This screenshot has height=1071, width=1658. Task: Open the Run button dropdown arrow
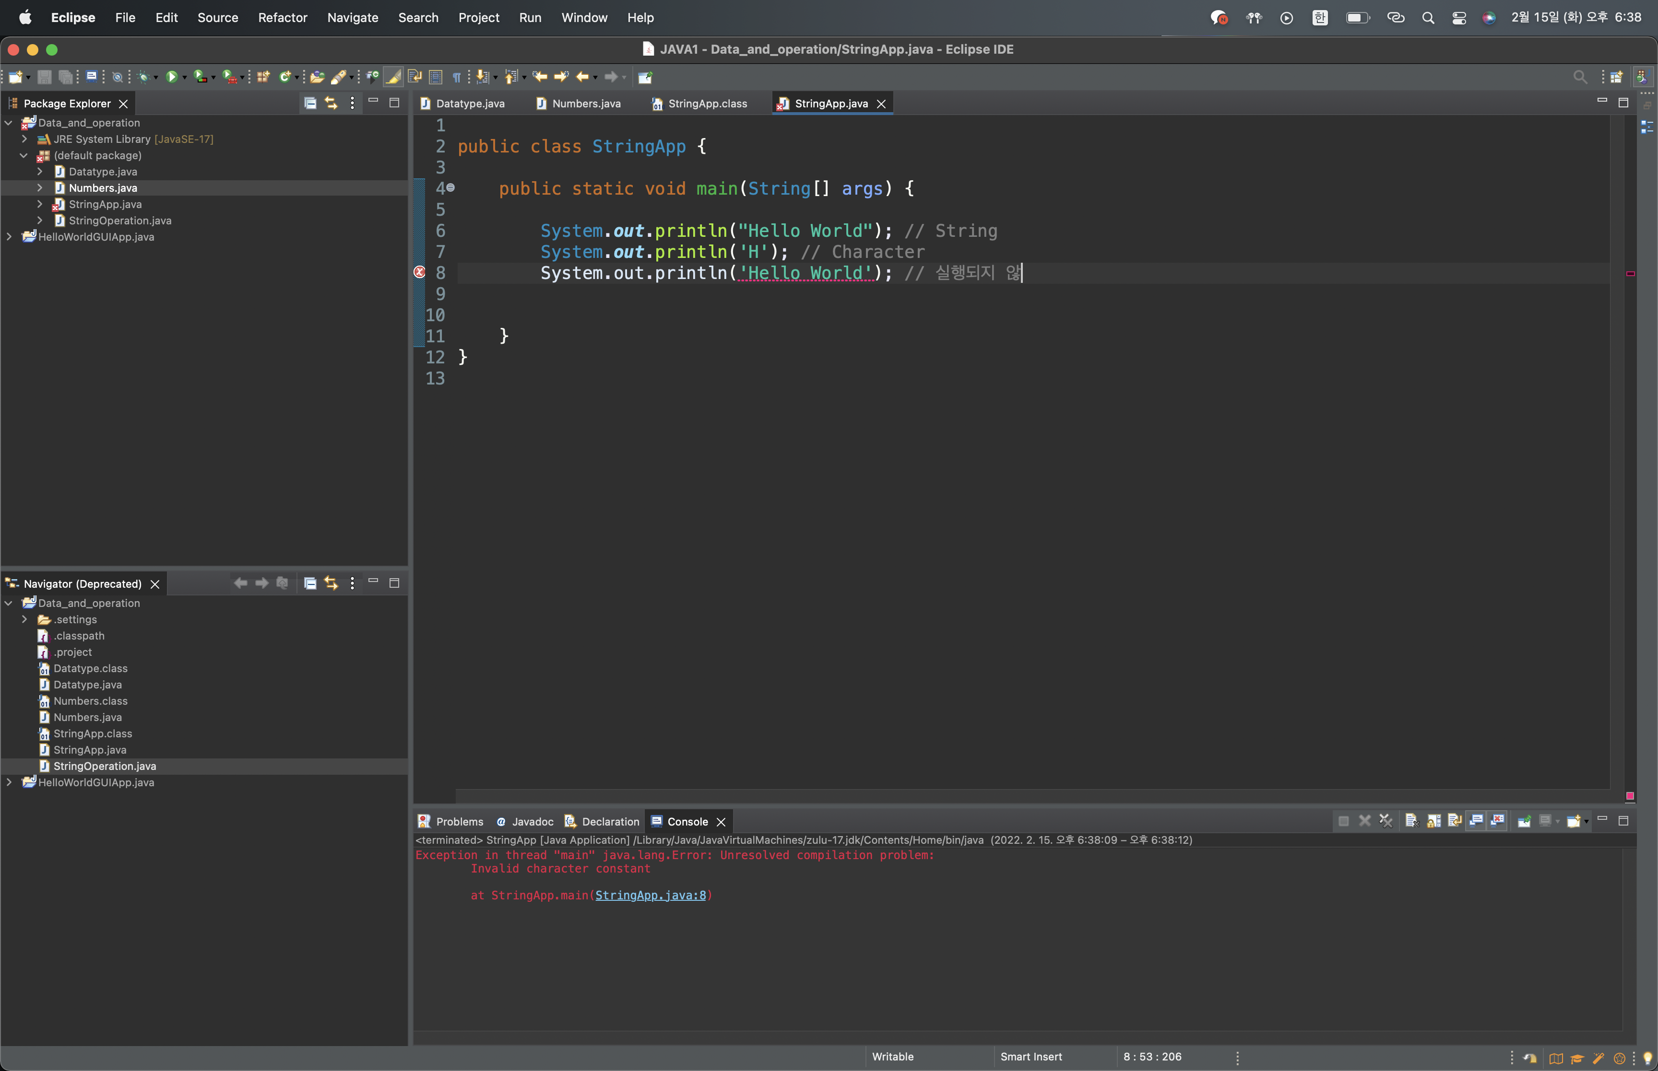[184, 78]
